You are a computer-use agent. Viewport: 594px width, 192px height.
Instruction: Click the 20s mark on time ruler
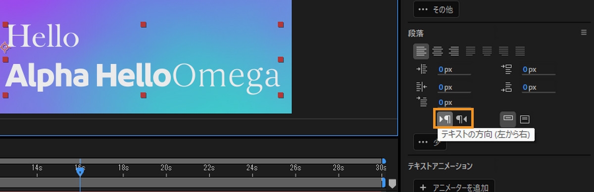click(166, 168)
